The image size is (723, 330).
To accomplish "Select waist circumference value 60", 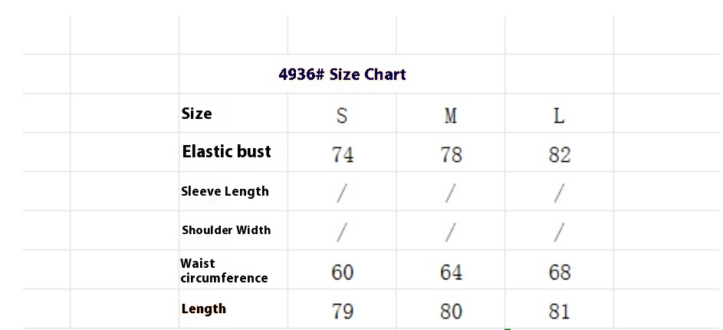I will coord(342,270).
